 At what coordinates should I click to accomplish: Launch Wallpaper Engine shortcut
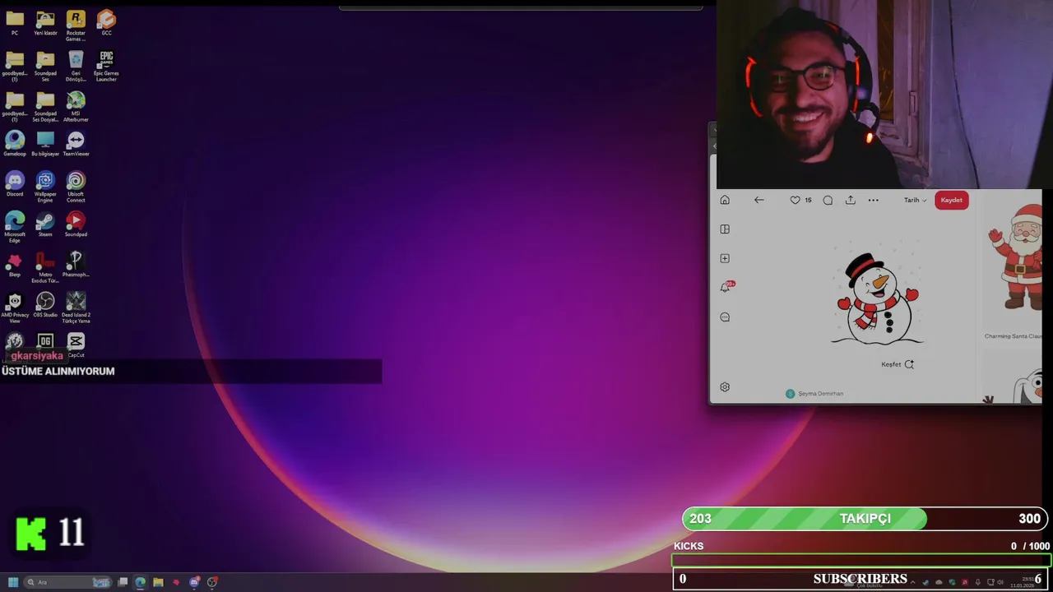[45, 186]
